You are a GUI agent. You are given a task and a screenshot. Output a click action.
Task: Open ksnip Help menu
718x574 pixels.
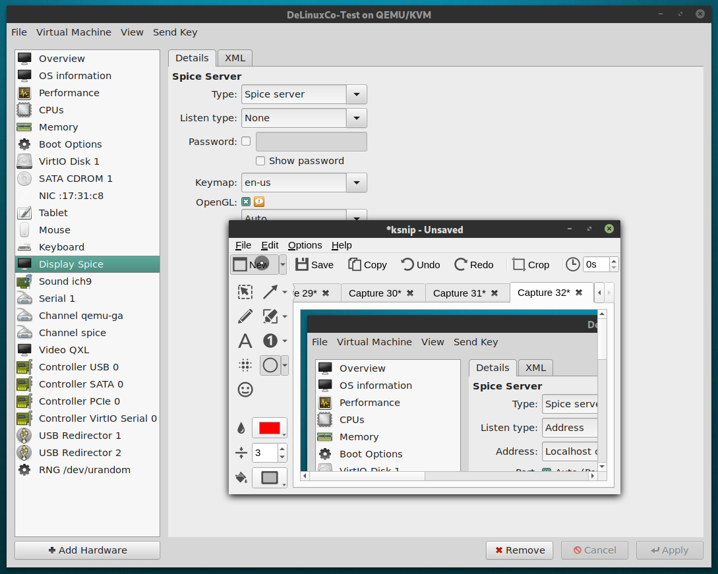(342, 245)
